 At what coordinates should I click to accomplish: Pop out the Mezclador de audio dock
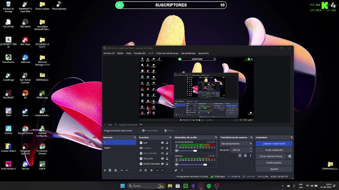216,137
